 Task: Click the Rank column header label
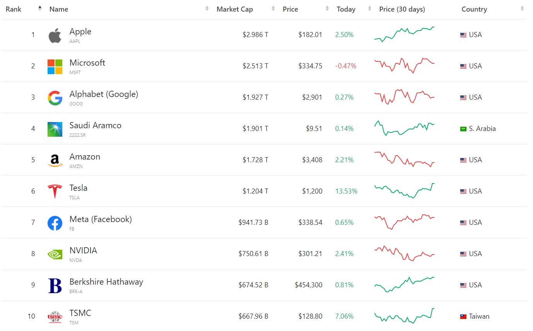coord(14,9)
